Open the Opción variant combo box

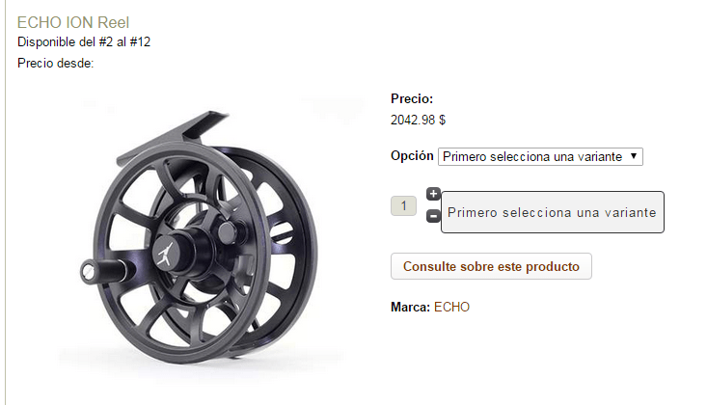pyautogui.click(x=540, y=156)
